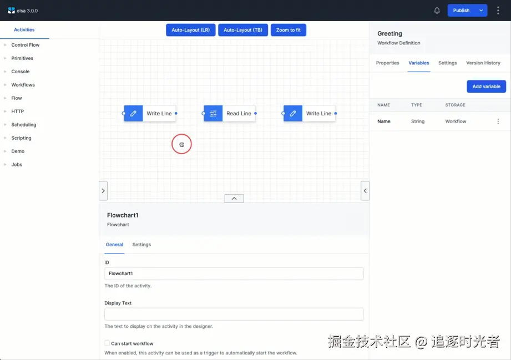511x360 pixels.
Task: Click the last Write Line output port
Action: click(x=336, y=113)
